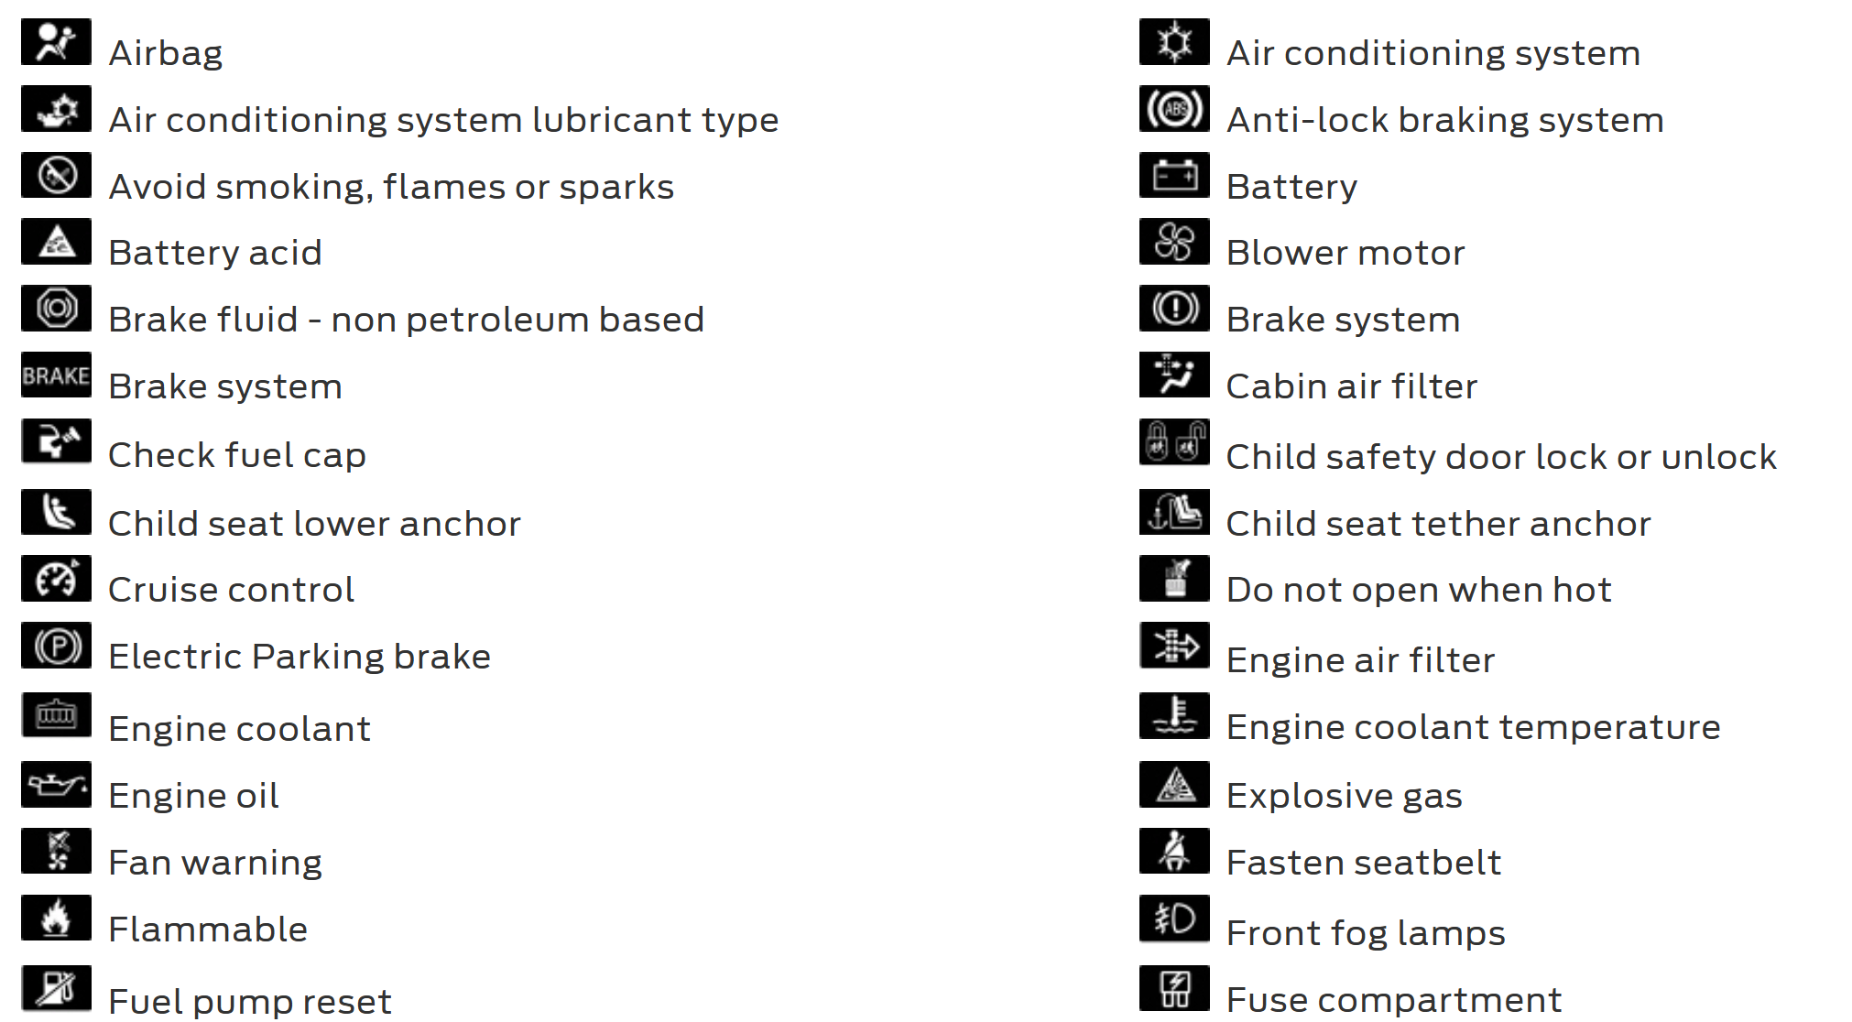Select the 'Child safety door lock or unlock' text

click(x=1501, y=457)
